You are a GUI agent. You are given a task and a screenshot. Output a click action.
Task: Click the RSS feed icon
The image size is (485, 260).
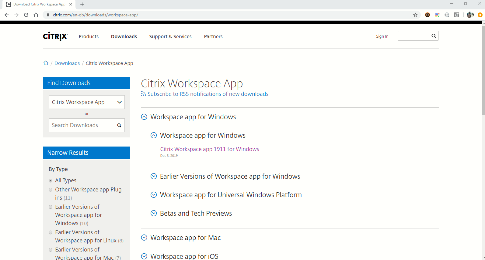click(143, 94)
